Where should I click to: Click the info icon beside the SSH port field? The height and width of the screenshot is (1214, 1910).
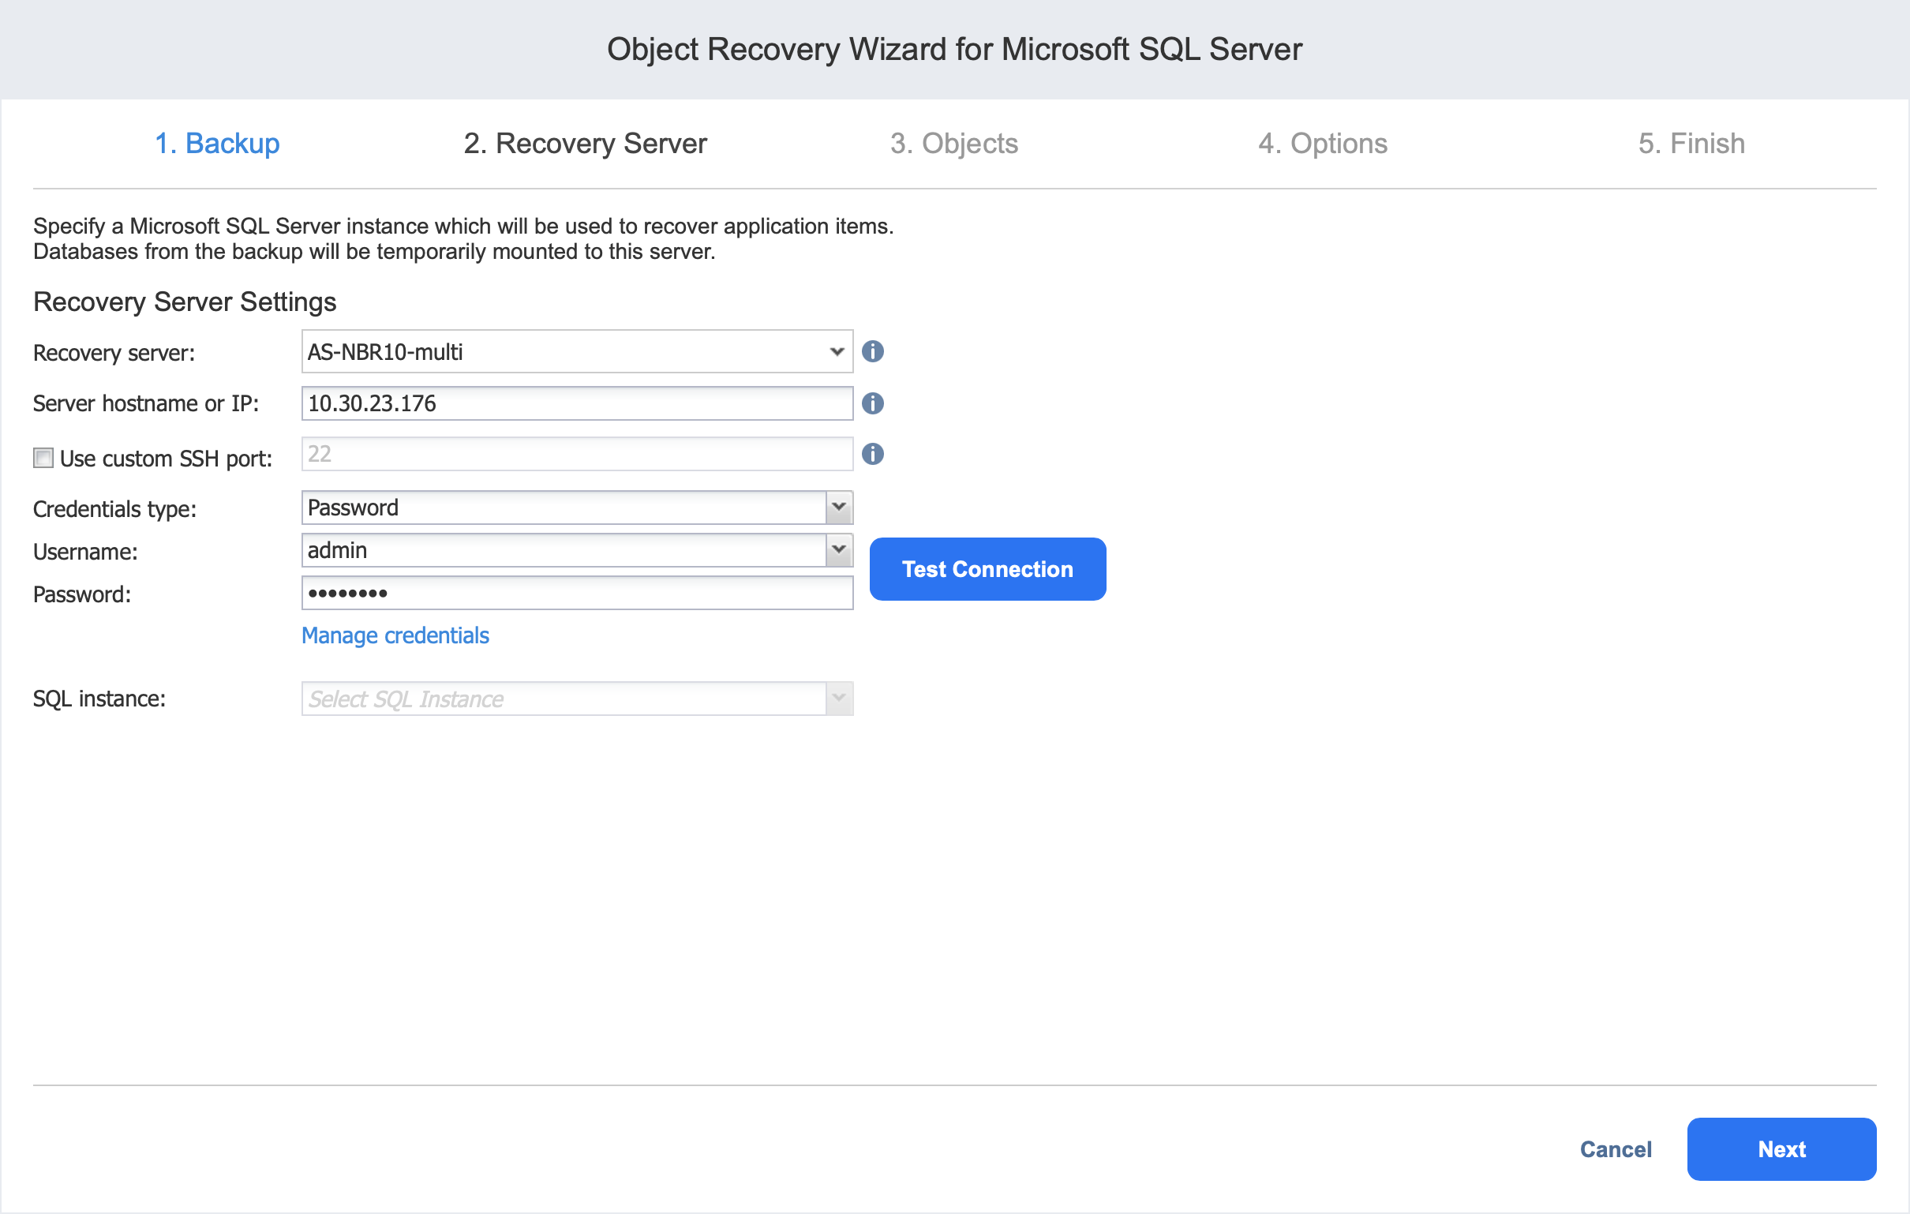[872, 454]
